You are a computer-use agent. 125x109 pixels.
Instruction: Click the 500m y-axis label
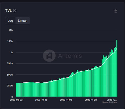(10, 75)
